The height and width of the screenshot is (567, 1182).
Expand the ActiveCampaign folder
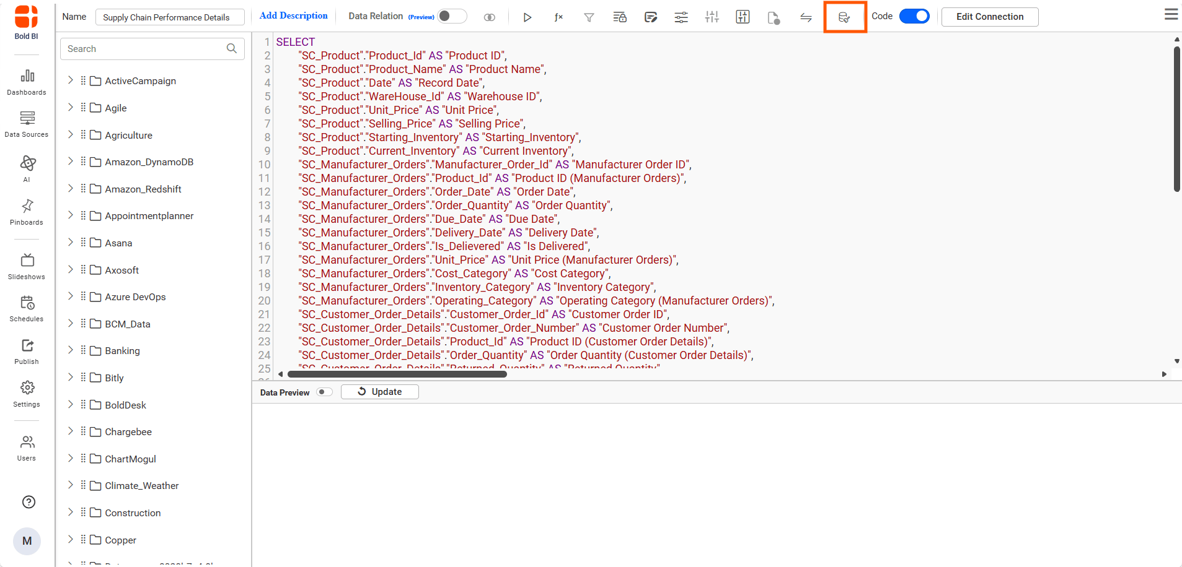[x=70, y=80]
